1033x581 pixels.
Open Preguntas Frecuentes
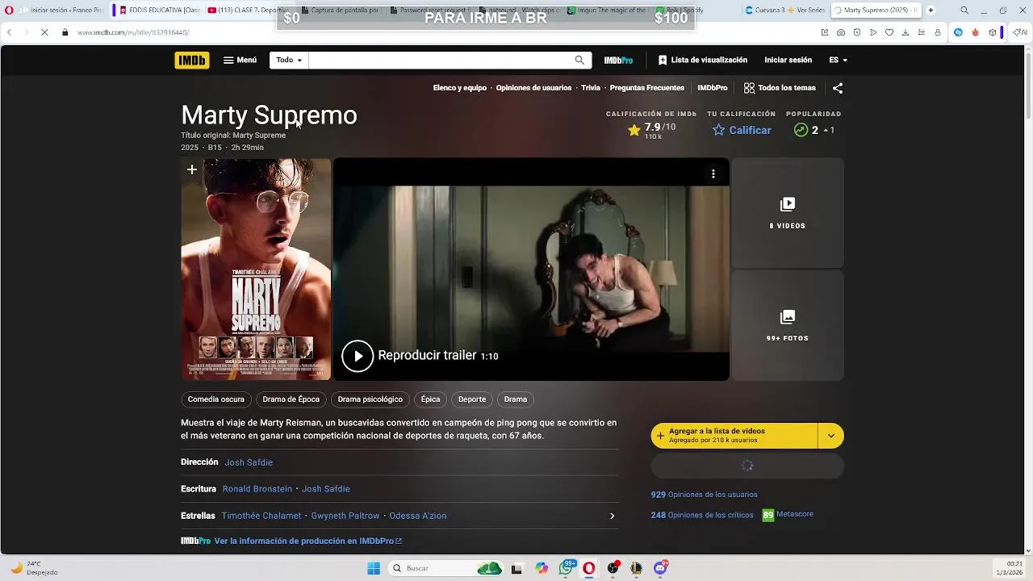[x=646, y=88]
